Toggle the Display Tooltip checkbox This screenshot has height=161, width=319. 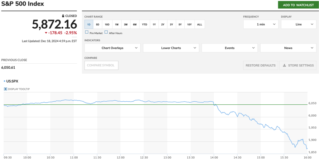pyautogui.click(x=6, y=89)
